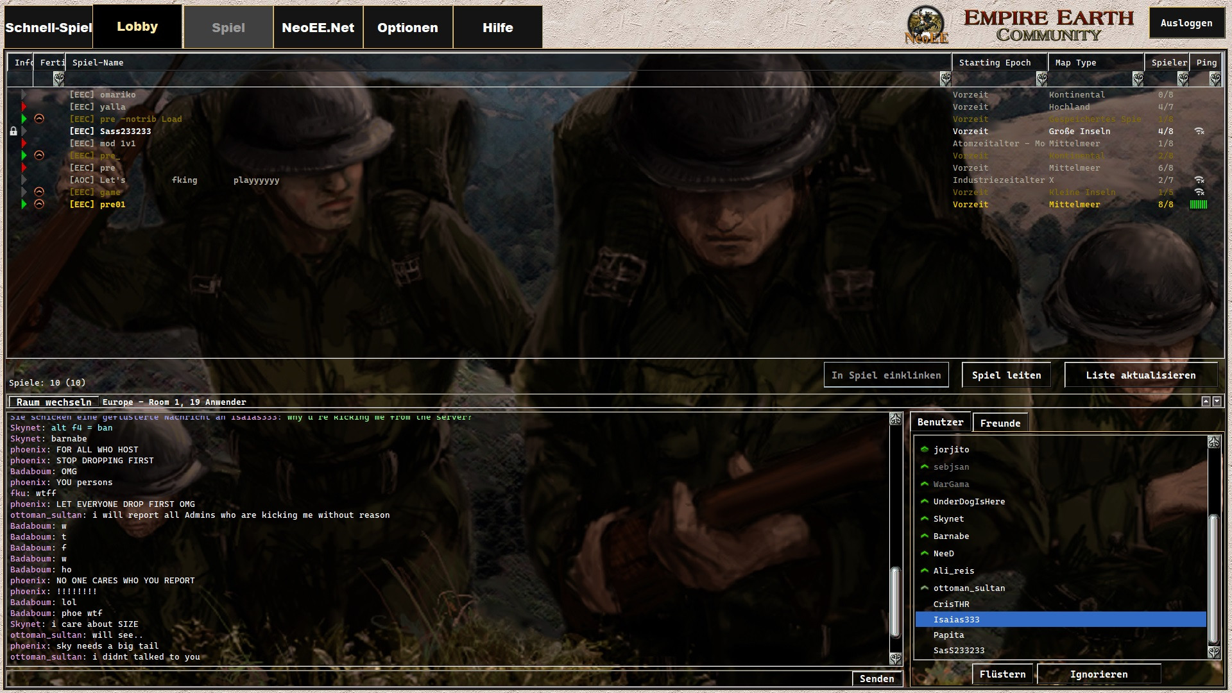
Task: Select game row [EEC] Sass233233
Action: pos(615,131)
